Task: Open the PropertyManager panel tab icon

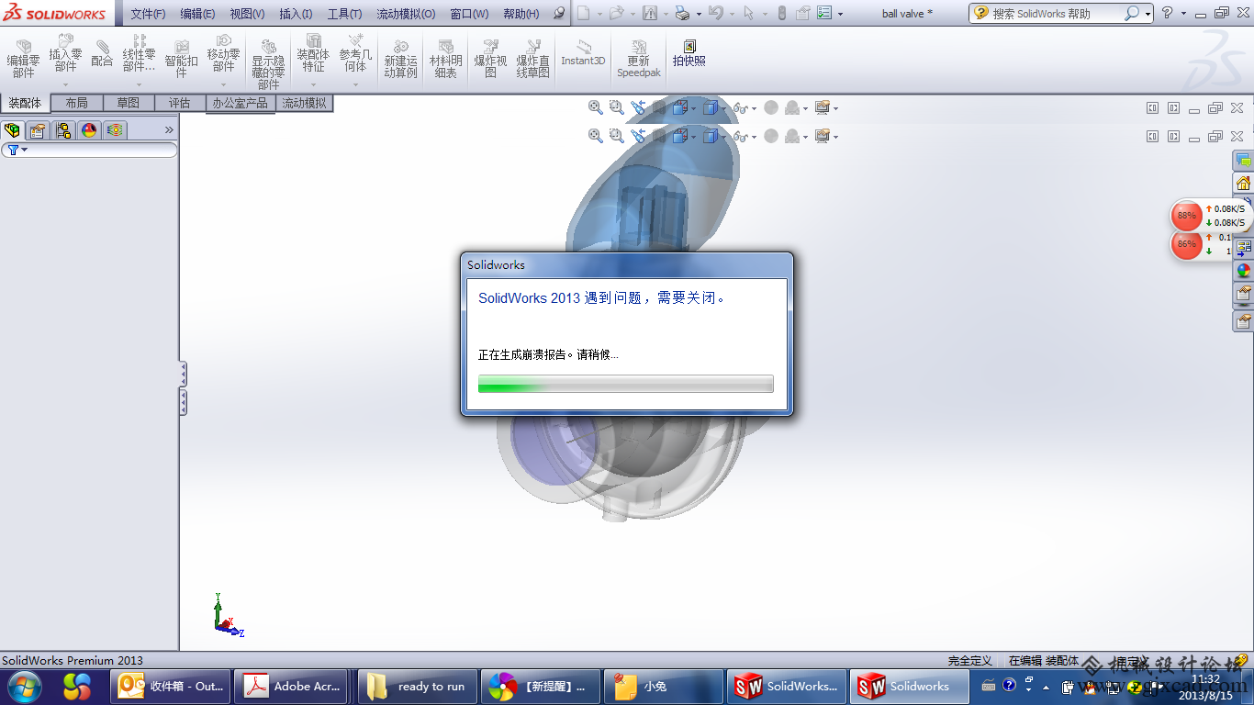Action: coord(38,130)
